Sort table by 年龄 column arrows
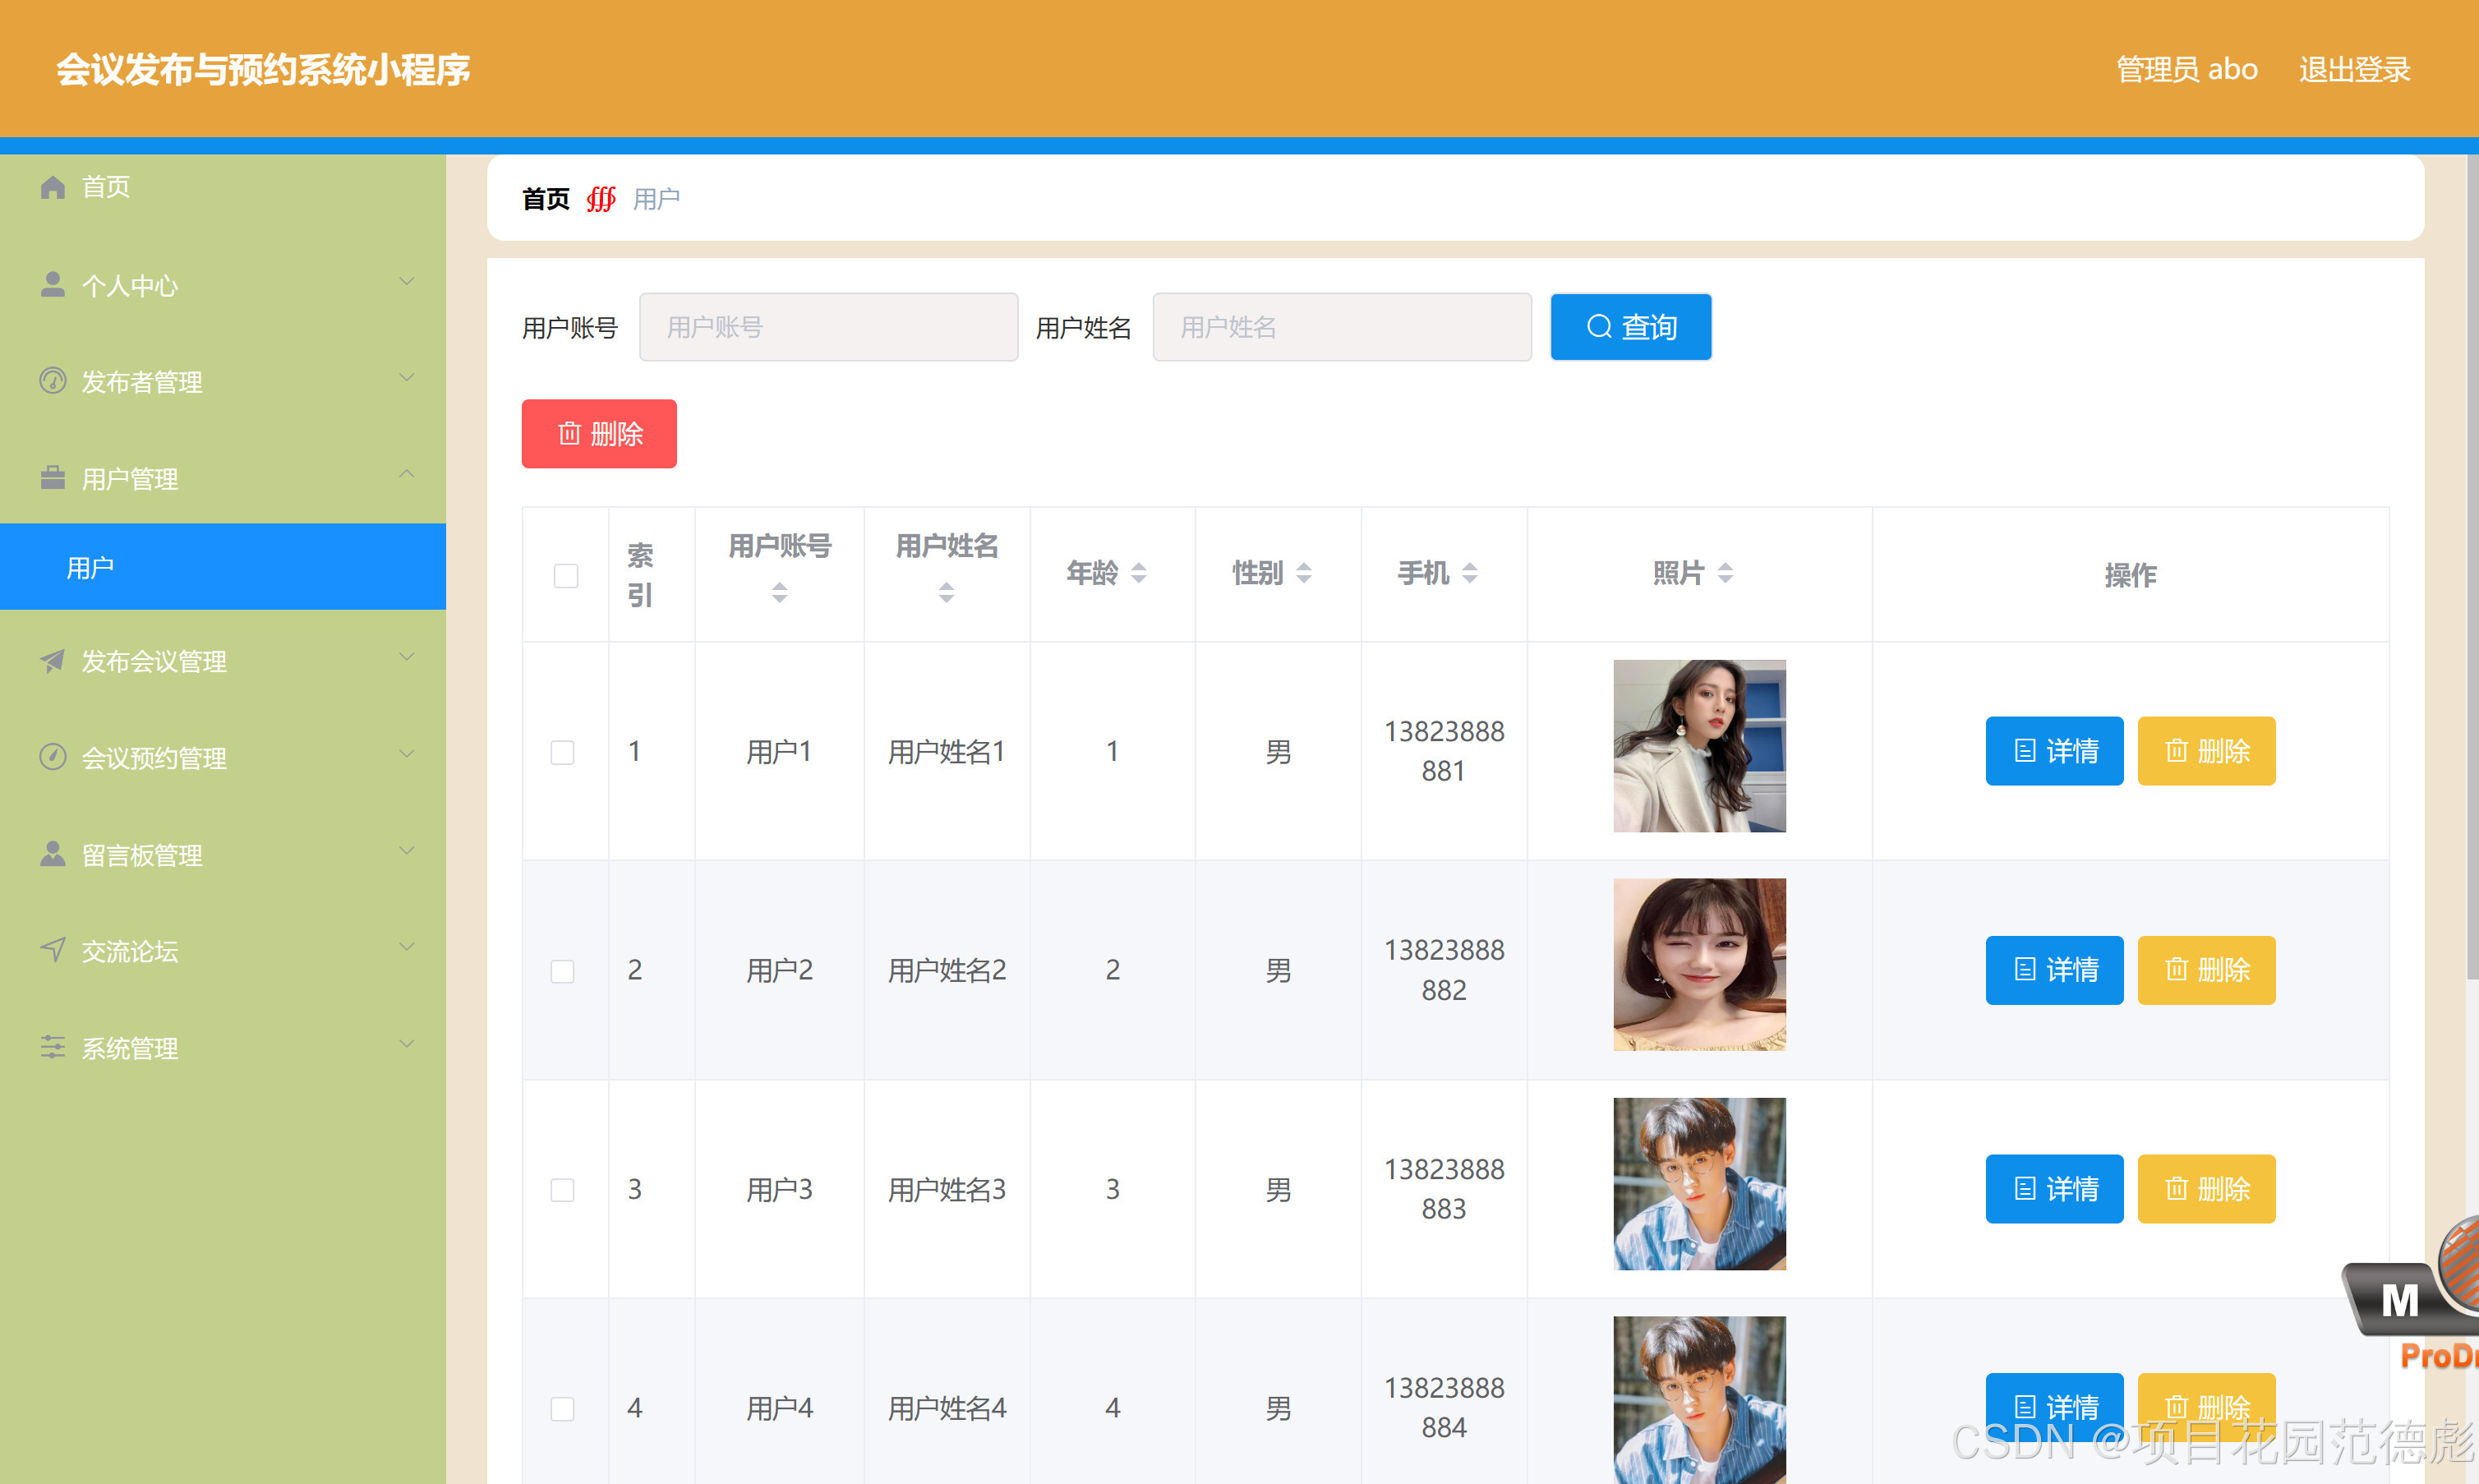The image size is (2479, 1484). pyautogui.click(x=1138, y=573)
